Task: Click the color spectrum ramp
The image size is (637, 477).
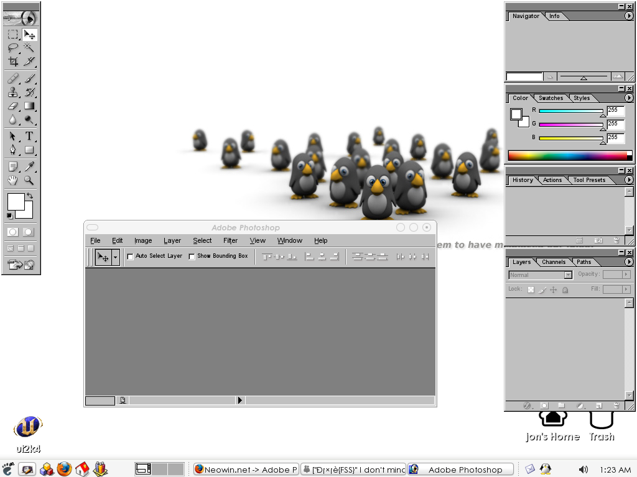Action: 570,156
